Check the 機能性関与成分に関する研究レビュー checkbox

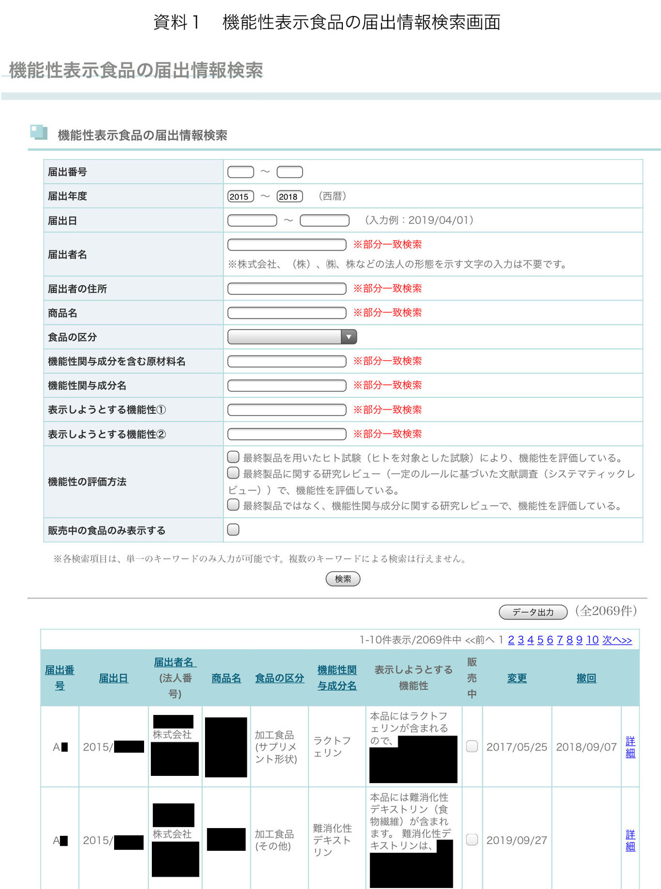[233, 505]
